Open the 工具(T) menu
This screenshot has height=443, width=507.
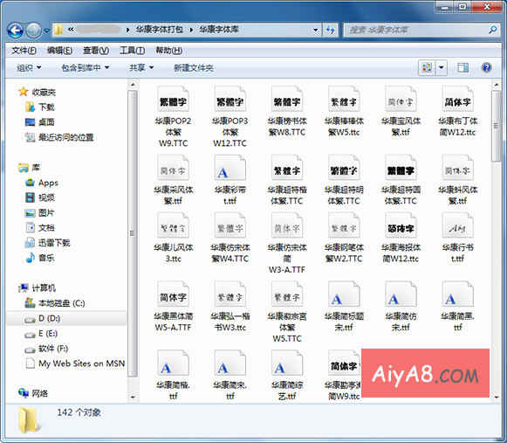pyautogui.click(x=132, y=51)
